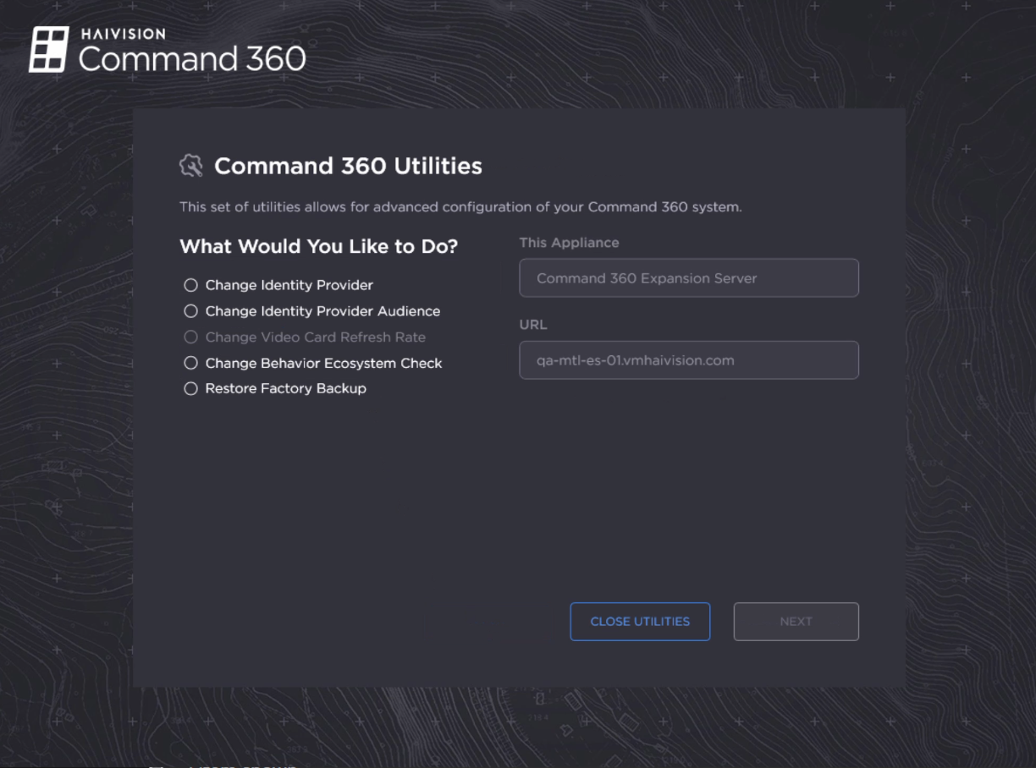Click the Command 360 Utilities heading
Screen dimensions: 1036x768
348,166
